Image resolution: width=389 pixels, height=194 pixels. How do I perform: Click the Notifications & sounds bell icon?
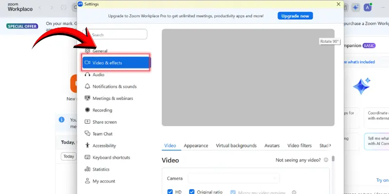pos(88,86)
